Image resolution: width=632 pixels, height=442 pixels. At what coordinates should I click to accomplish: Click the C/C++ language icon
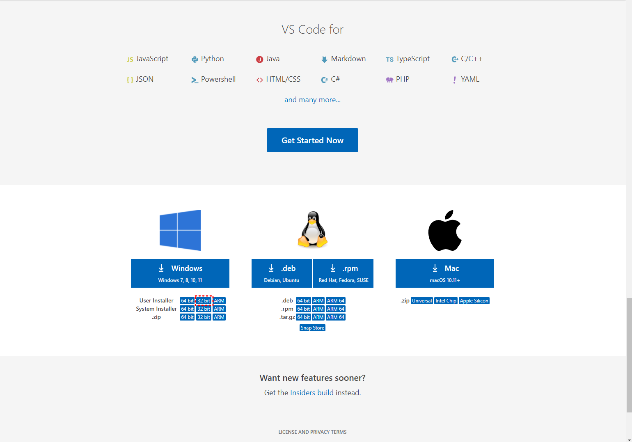click(455, 60)
